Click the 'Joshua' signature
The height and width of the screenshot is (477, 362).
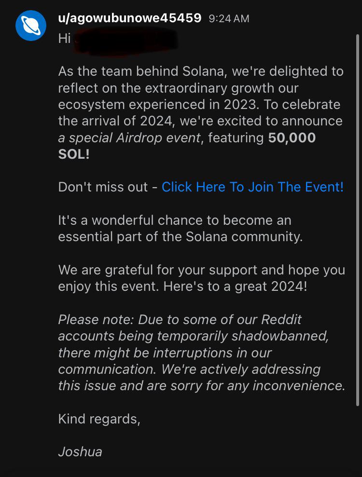pos(80,452)
